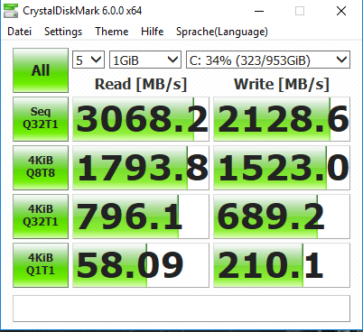The image size is (363, 332).
Task: Close the CrystalDiskMark window
Action: point(341,12)
